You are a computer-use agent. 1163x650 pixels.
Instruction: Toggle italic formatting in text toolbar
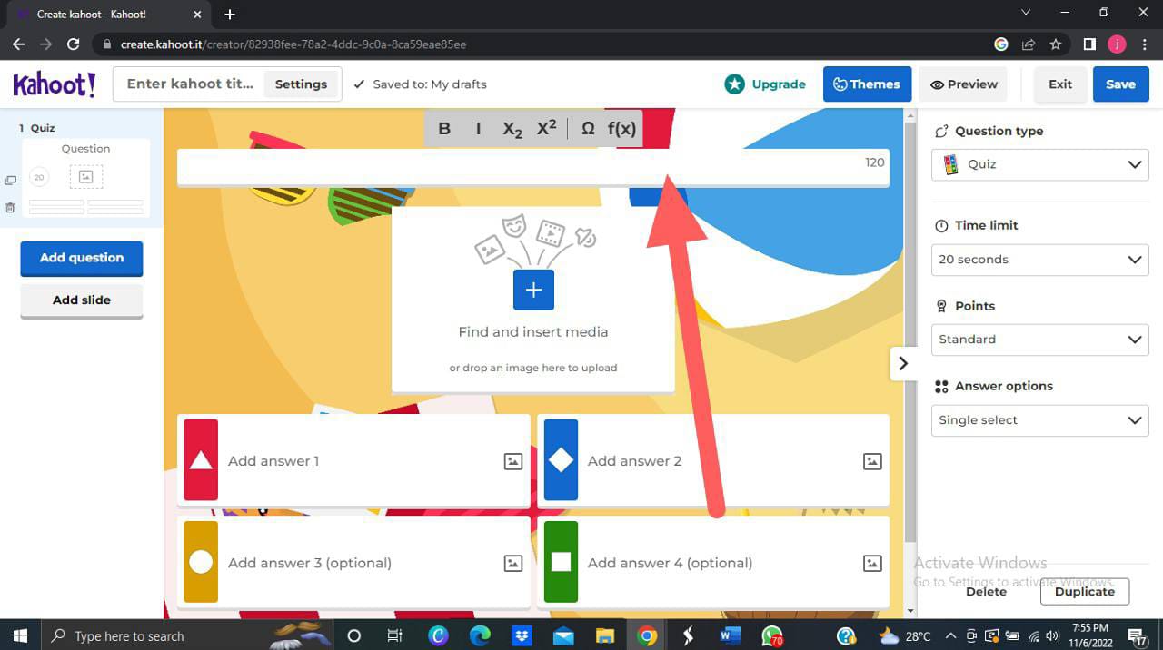478,129
